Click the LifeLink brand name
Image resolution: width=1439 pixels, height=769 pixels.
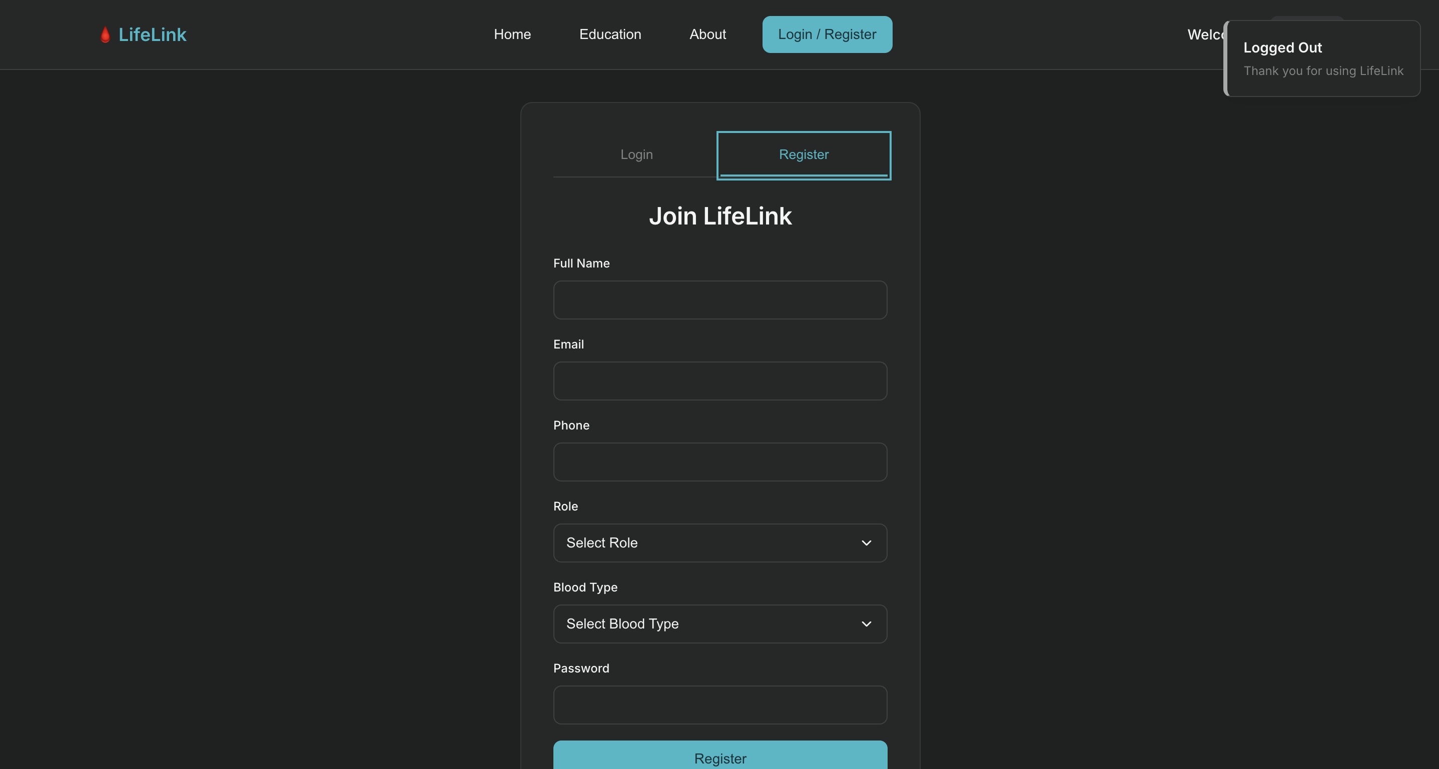pos(152,34)
